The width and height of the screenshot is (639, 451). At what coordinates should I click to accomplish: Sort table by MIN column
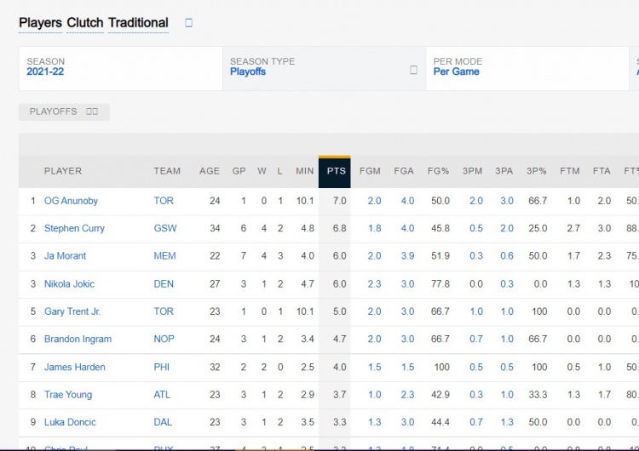click(304, 171)
